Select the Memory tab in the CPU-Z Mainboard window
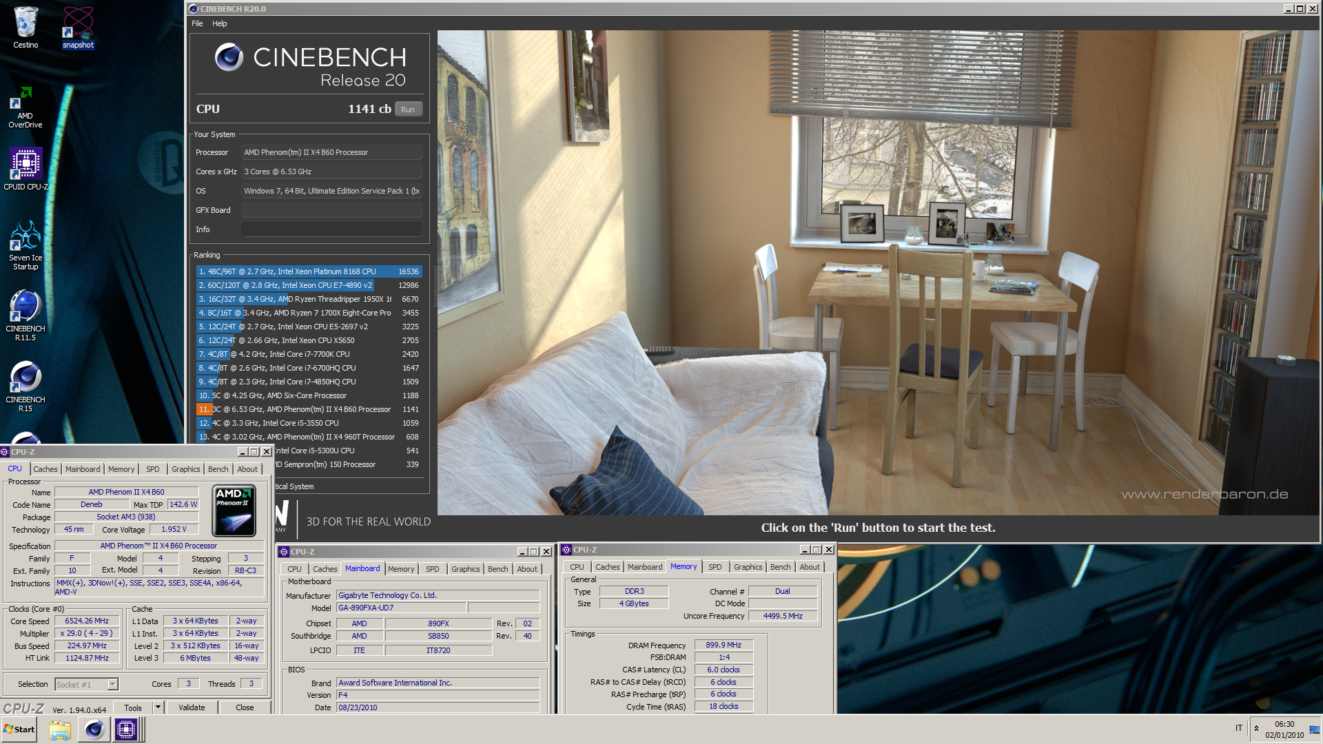1323x744 pixels. pos(401,569)
